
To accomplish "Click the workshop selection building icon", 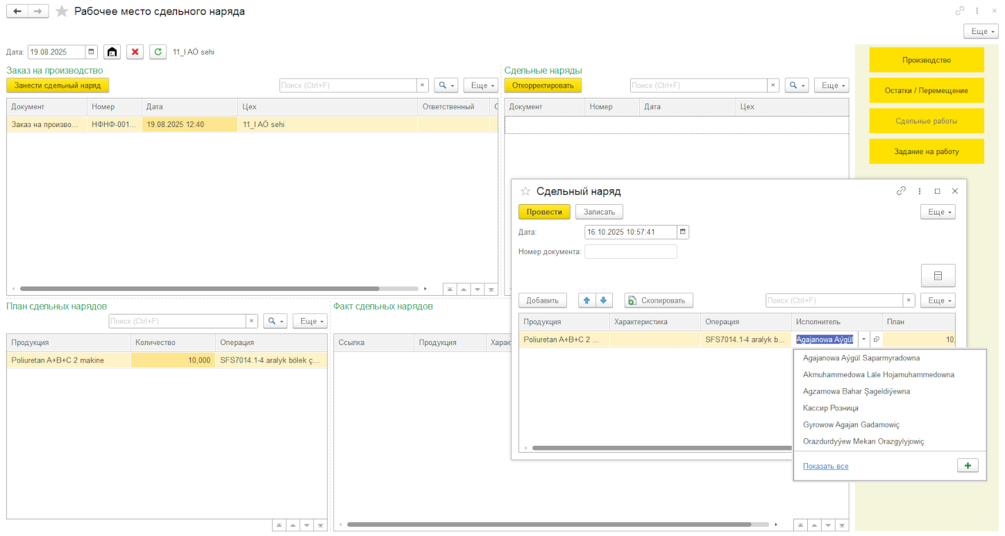I will (x=112, y=52).
